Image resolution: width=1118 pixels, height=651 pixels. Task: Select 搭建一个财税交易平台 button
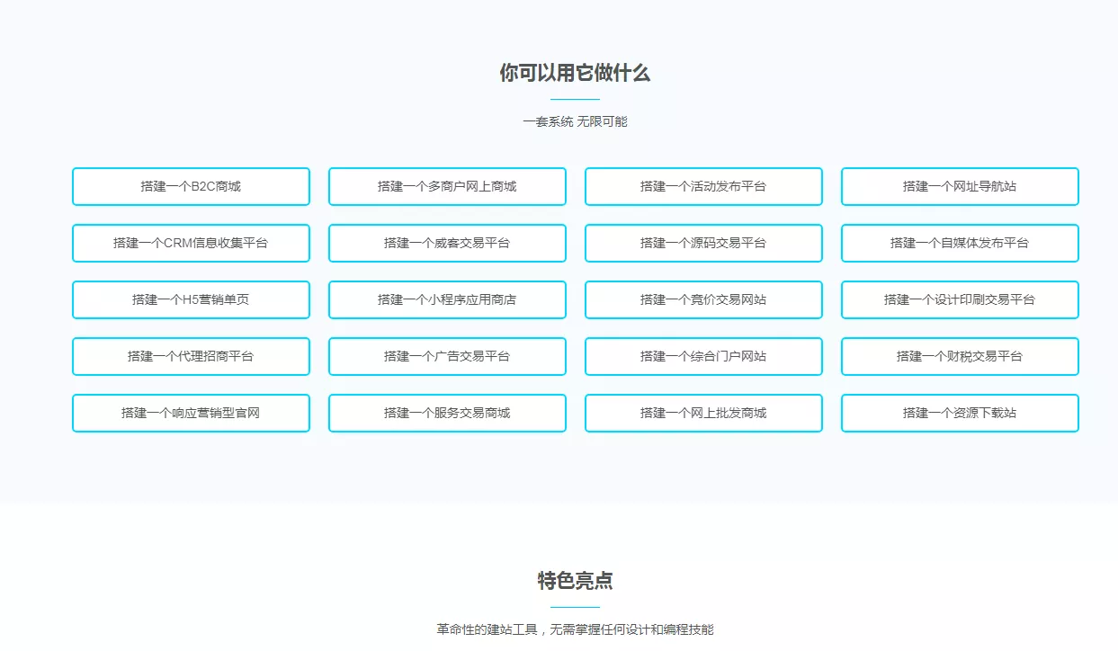[x=960, y=356]
